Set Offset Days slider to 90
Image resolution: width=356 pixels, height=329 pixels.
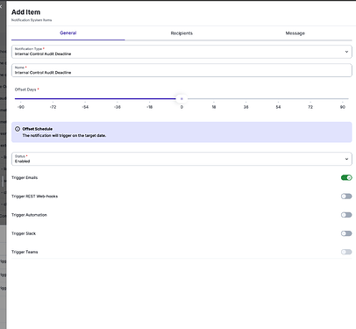(x=342, y=107)
